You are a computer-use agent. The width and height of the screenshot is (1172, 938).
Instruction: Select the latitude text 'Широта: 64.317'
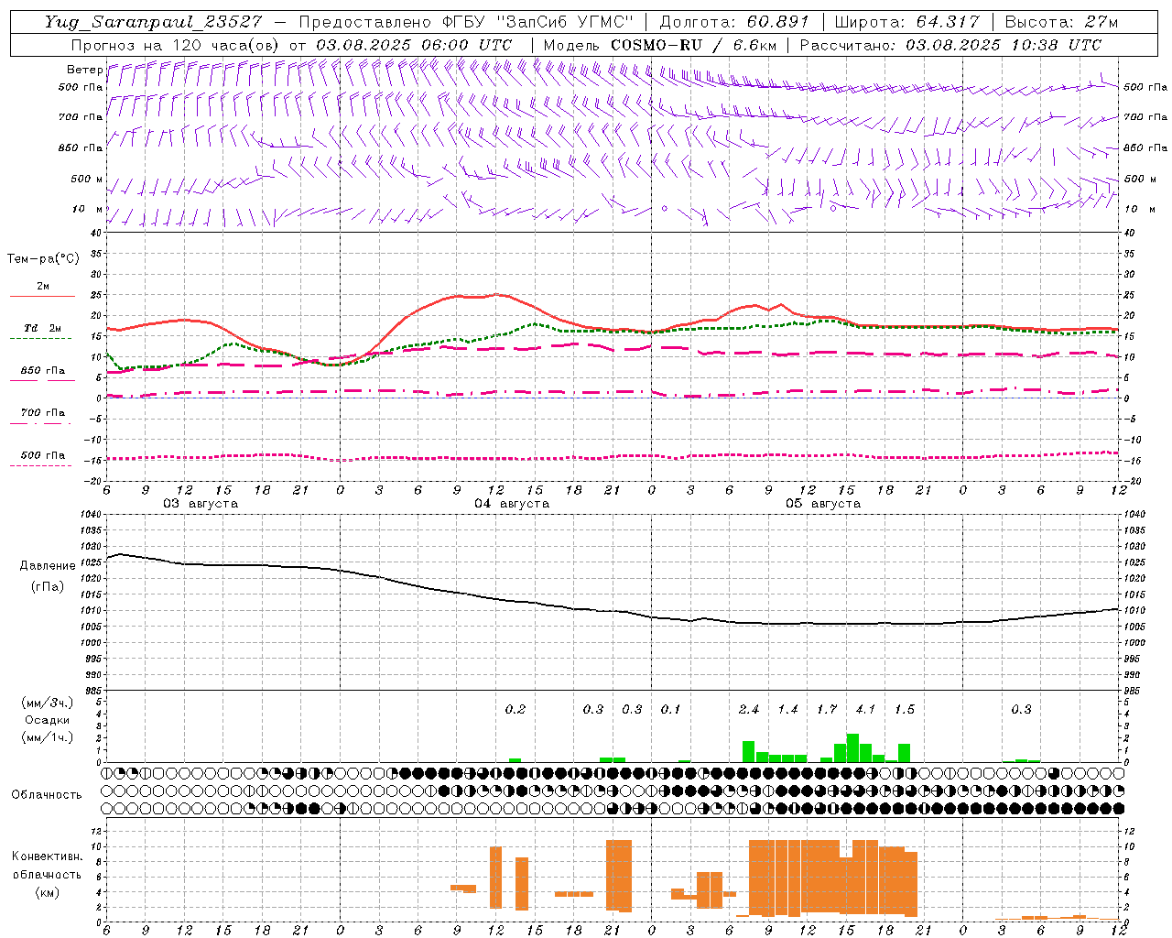click(906, 22)
